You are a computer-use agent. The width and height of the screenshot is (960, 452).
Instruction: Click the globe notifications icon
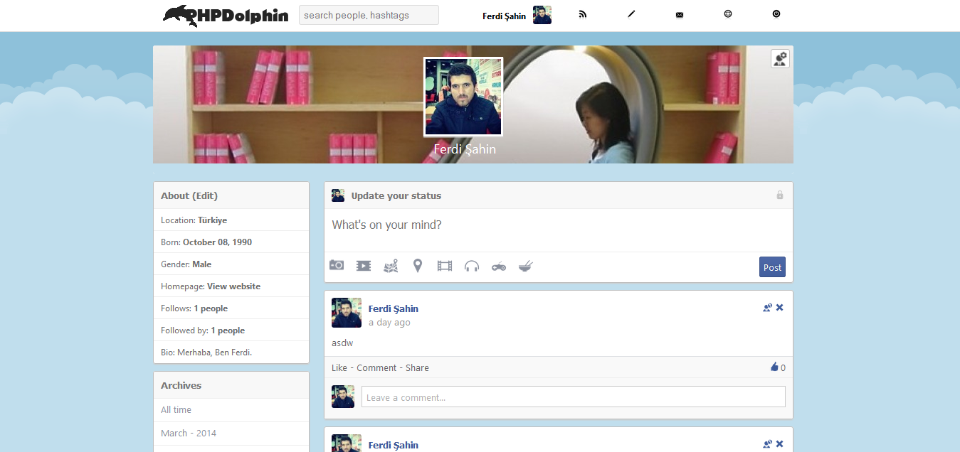(727, 14)
